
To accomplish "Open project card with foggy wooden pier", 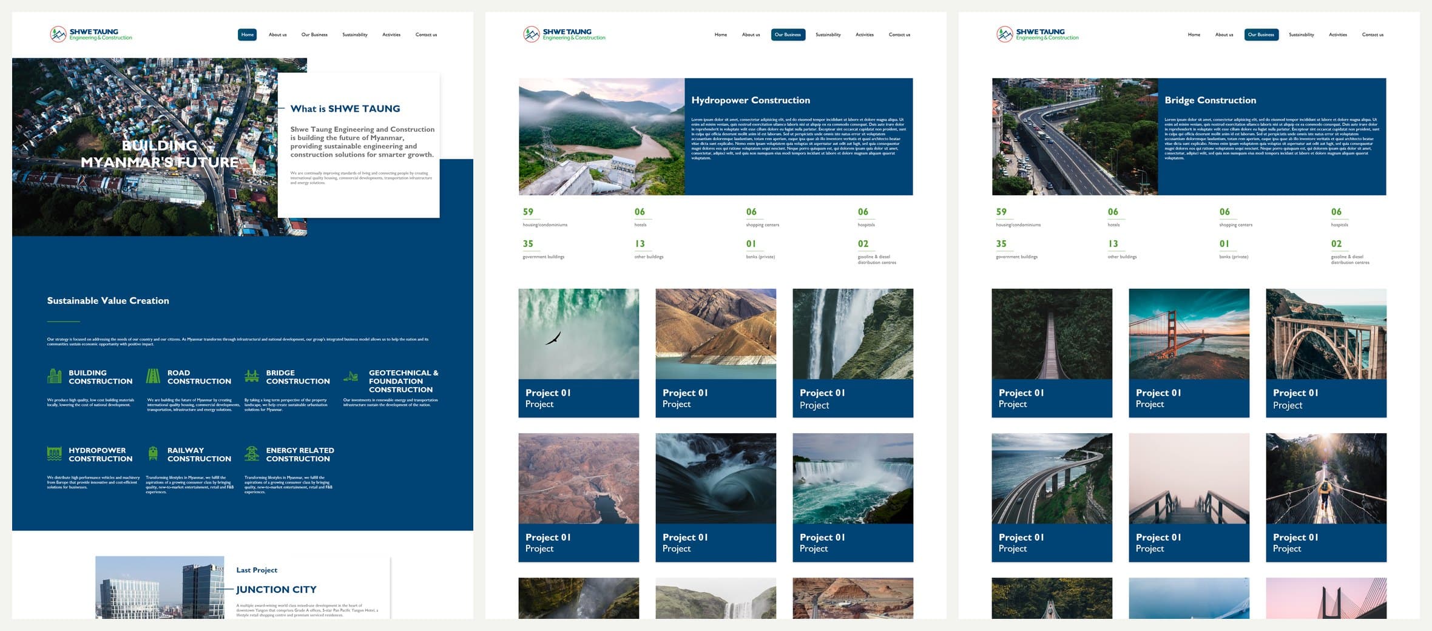I will click(x=1189, y=498).
